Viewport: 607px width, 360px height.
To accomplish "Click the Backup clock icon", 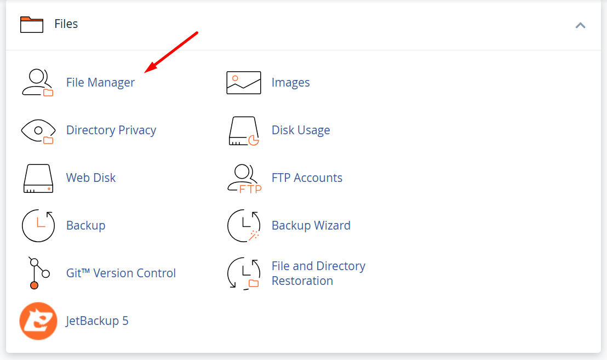I will pyautogui.click(x=38, y=226).
